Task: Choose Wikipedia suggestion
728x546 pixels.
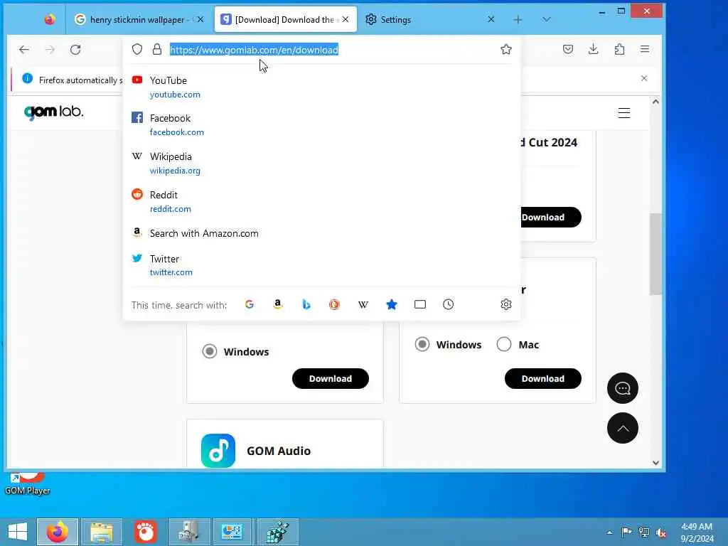Action: click(321, 164)
